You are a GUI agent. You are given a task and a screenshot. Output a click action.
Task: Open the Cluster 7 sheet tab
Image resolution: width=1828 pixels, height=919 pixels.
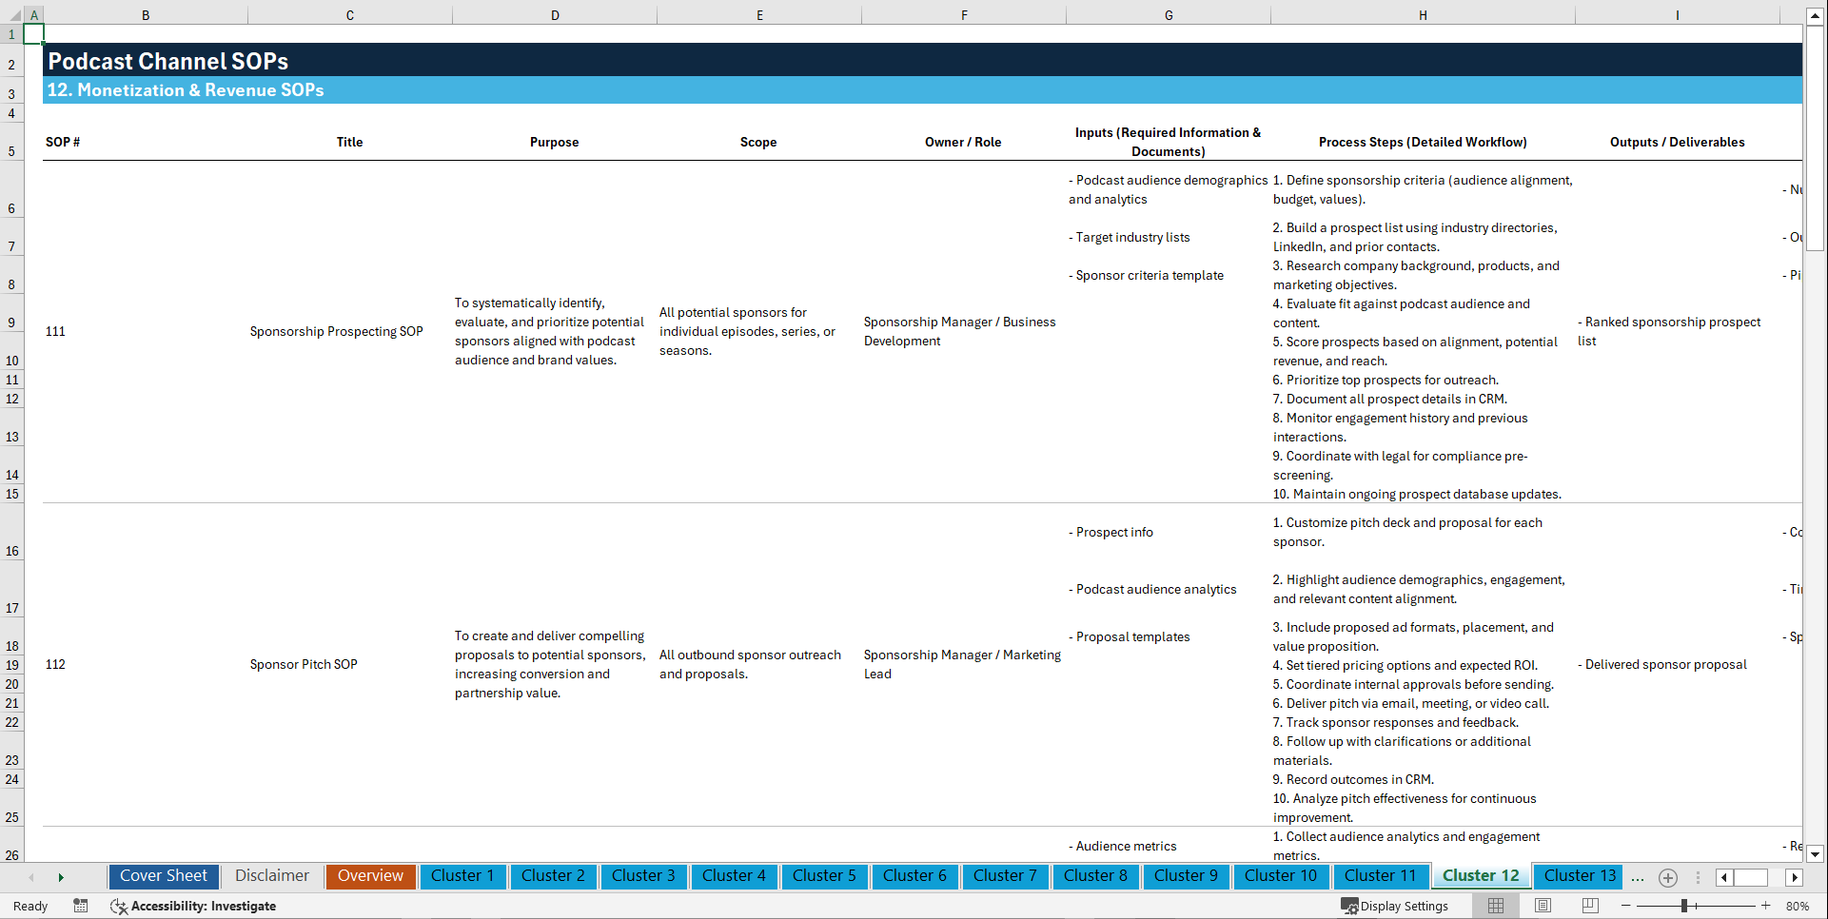click(x=1005, y=876)
